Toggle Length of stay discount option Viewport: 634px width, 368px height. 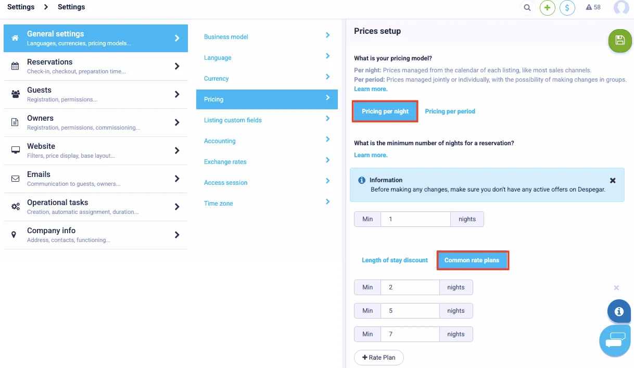coord(395,260)
